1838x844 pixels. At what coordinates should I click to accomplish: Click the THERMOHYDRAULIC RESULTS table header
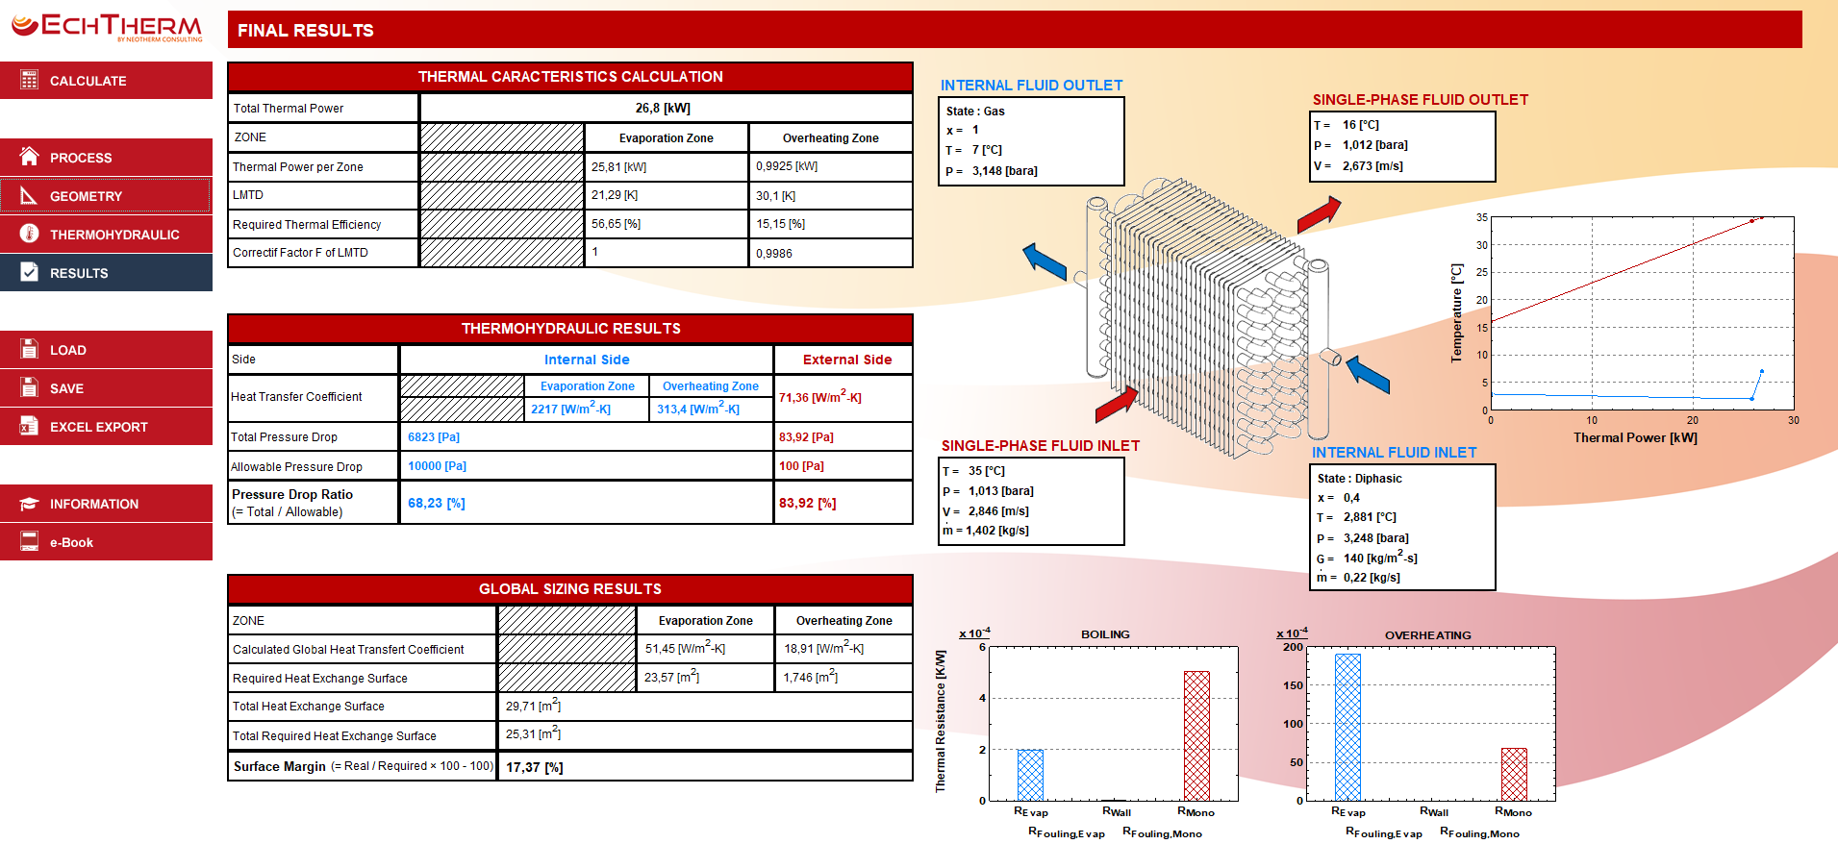pos(570,329)
